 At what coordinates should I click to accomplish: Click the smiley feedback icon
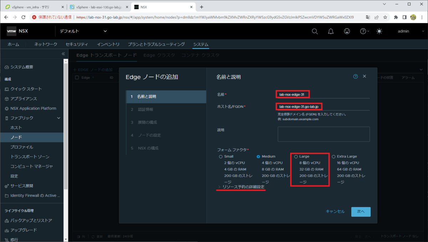tap(347, 31)
